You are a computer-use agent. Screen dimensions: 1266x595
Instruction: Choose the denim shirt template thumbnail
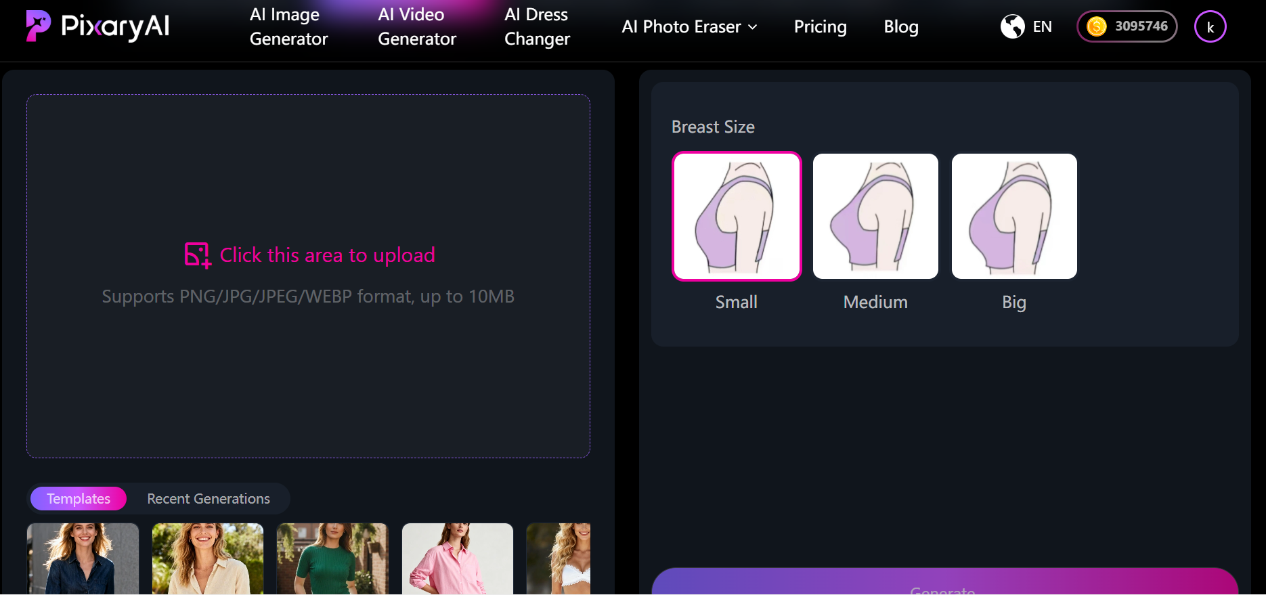(x=83, y=559)
